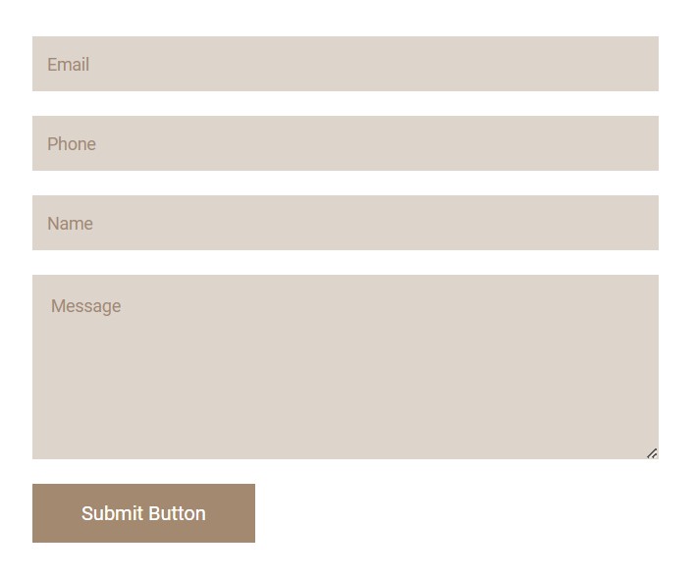This screenshot has width=695, height=579.
Task: Click the Message placeholder text
Action: (x=86, y=306)
